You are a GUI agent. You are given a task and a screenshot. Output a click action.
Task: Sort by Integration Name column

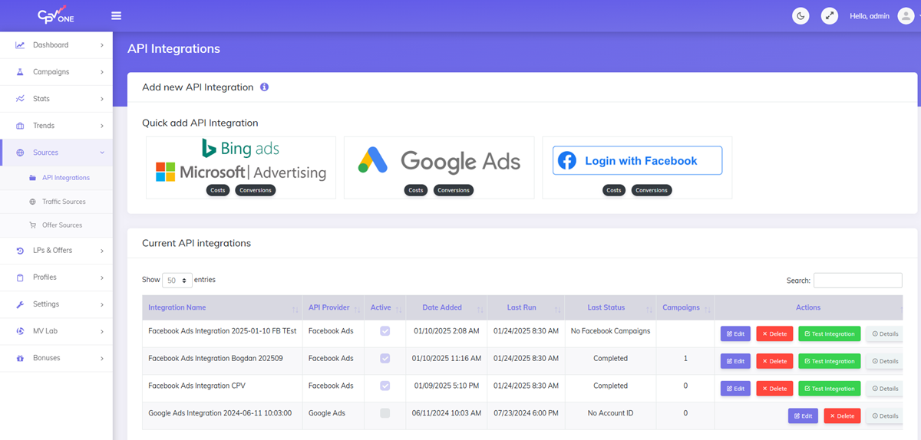pos(222,307)
